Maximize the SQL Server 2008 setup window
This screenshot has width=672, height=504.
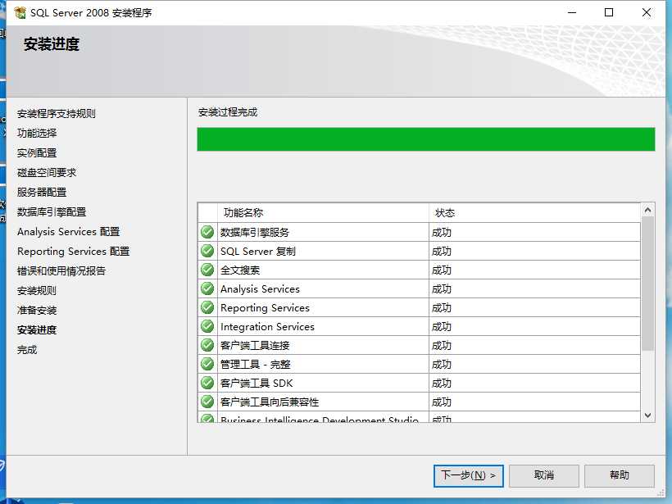(x=609, y=12)
